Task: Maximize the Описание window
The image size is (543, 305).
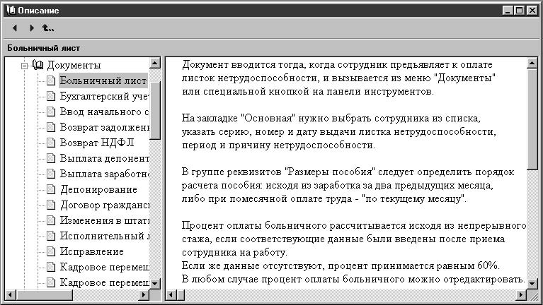Action: point(520,11)
